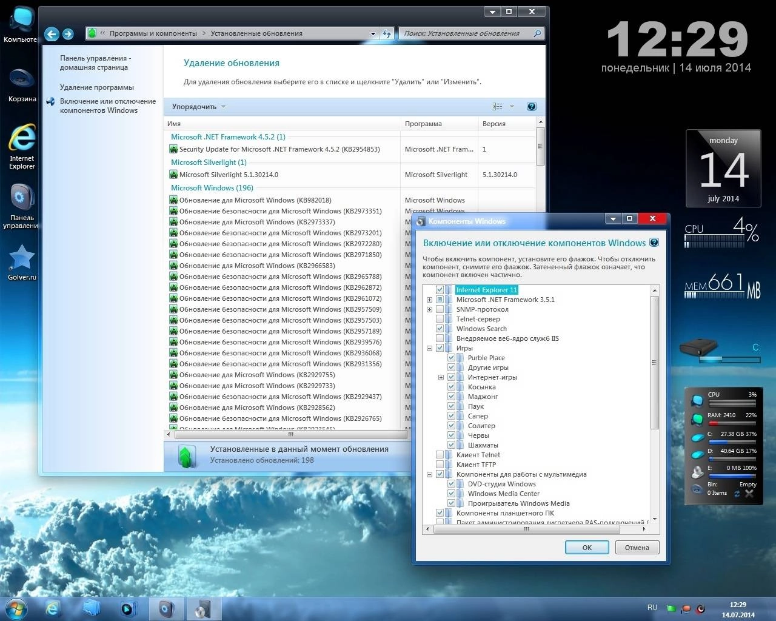Screen dimensions: 776x621
Task: Sort by Программа column header
Action: click(439, 124)
